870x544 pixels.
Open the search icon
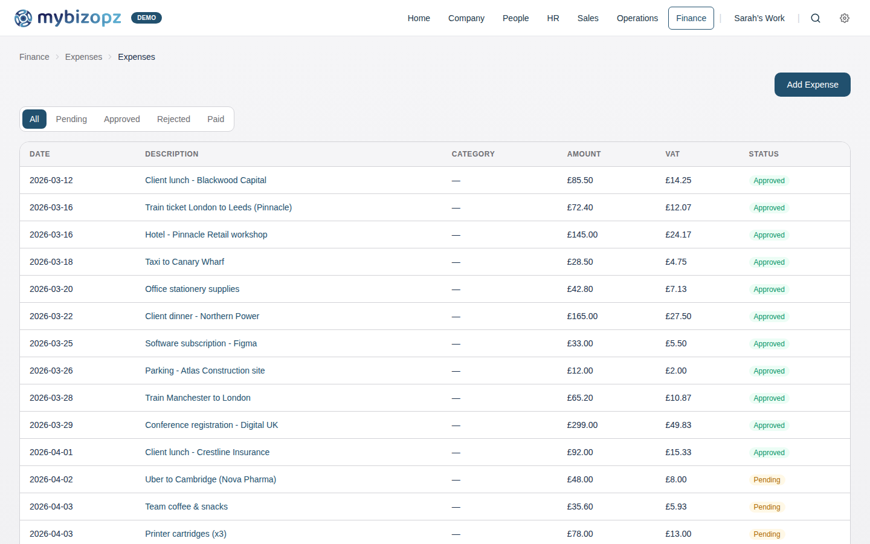(816, 18)
